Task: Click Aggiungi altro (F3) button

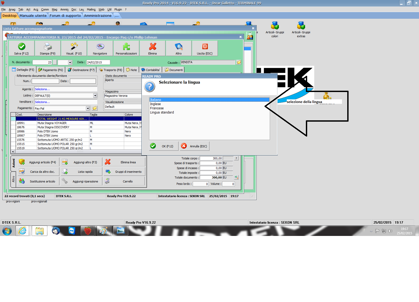Action: click(x=81, y=162)
